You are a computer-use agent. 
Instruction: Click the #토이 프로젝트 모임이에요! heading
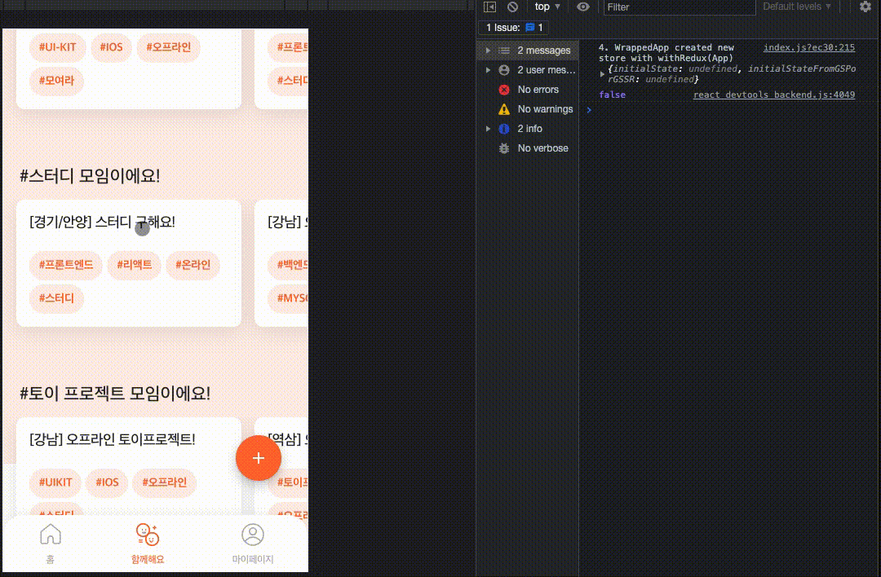(x=115, y=394)
